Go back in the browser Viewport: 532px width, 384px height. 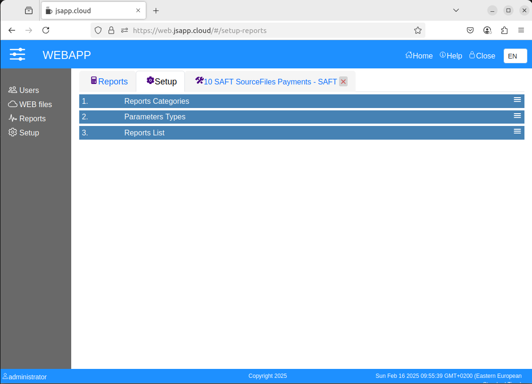pyautogui.click(x=12, y=31)
